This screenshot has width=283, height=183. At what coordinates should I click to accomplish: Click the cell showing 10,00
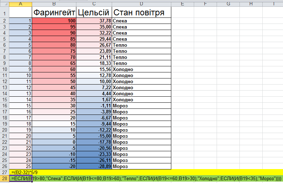94,81
